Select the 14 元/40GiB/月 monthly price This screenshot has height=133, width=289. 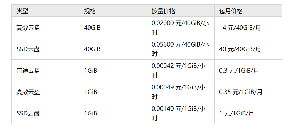[x=240, y=28]
